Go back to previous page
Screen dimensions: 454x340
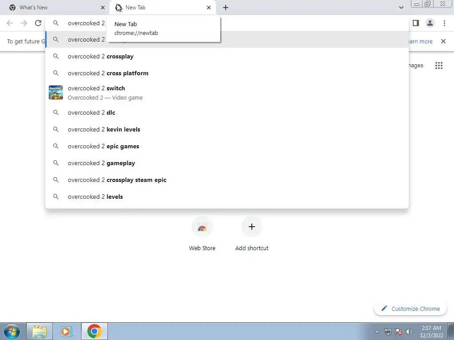coord(10,23)
